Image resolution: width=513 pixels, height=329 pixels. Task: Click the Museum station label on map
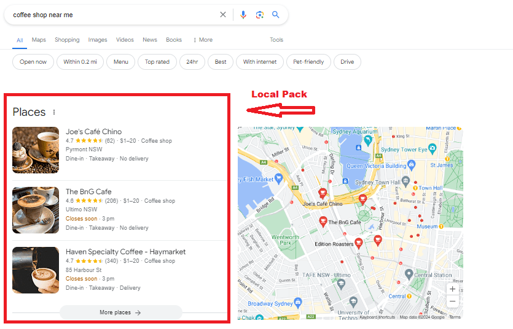(x=427, y=226)
